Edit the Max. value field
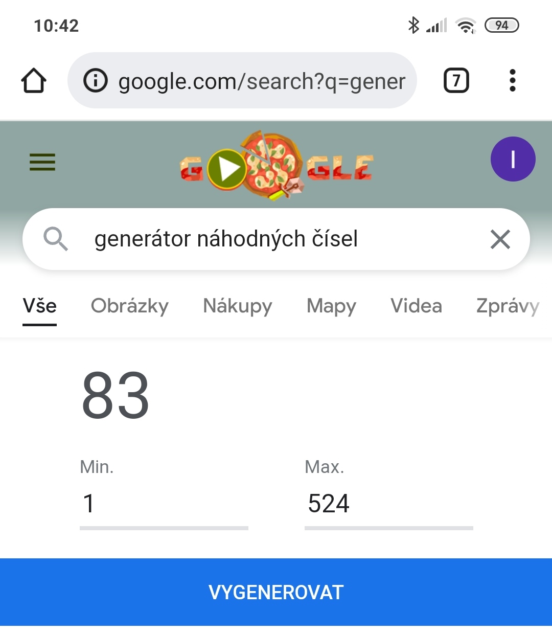This screenshot has width=552, height=633. tap(388, 504)
